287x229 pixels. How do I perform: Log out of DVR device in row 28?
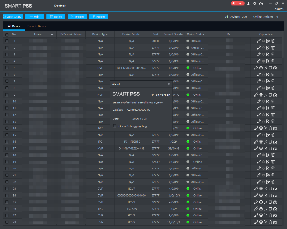(x=266, y=222)
